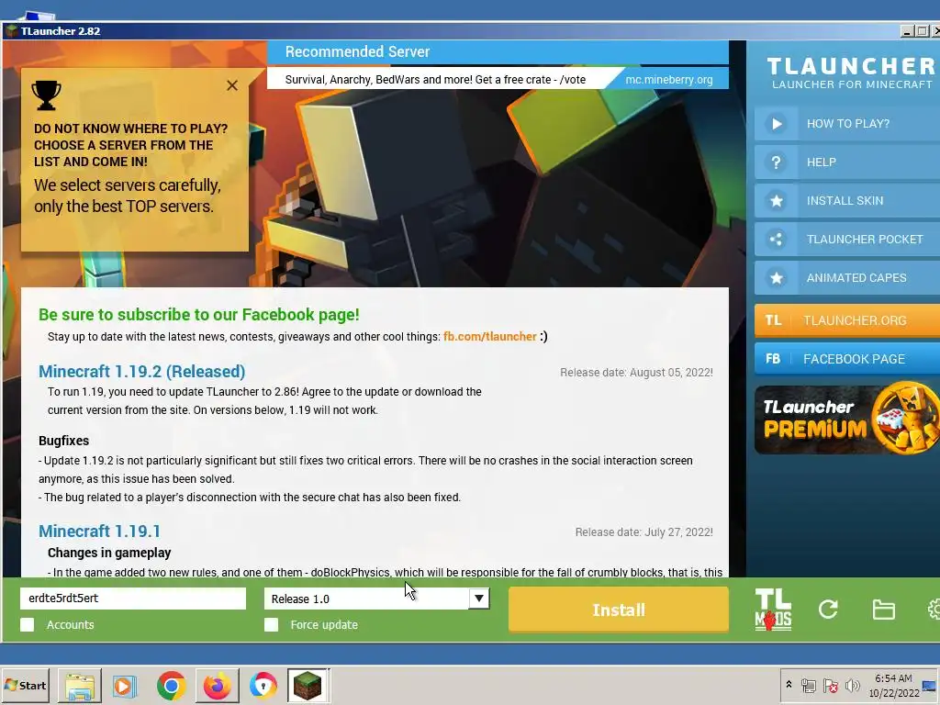Click the volume speaker tray icon
This screenshot has width=940, height=705.
coord(852,685)
